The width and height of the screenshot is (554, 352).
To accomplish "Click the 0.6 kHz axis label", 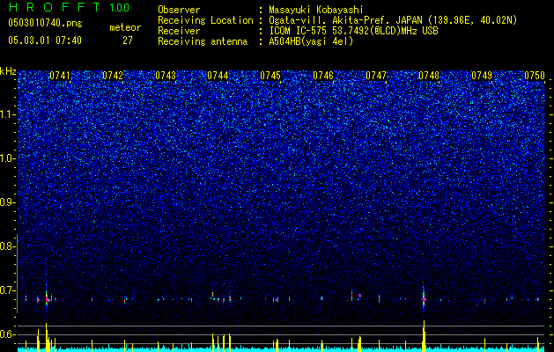I will coord(8,334).
